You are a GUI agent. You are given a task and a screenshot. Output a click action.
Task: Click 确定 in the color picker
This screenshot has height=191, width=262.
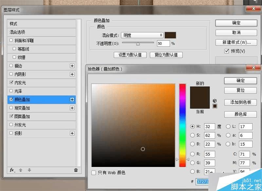(240, 81)
